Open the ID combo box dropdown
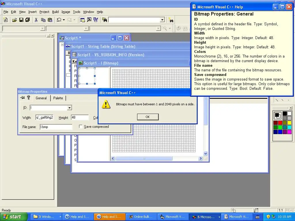295x221 pixels. coord(69,108)
